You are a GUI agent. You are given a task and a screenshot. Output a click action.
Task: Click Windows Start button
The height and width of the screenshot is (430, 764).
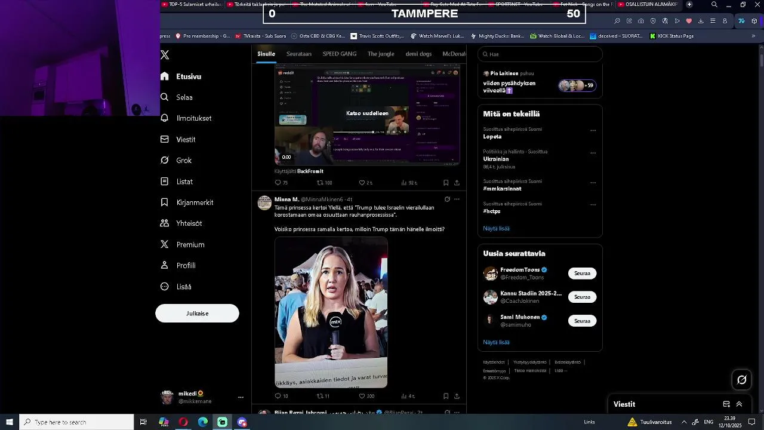10,422
